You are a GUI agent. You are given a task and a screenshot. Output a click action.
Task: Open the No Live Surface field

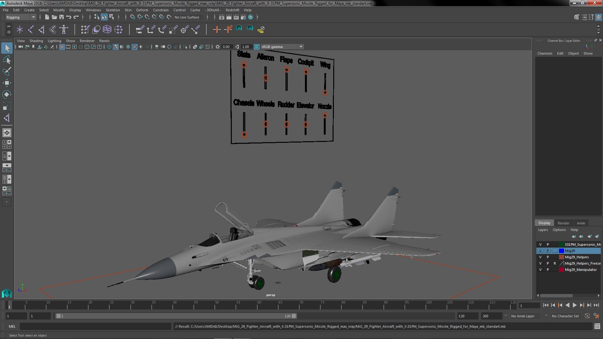click(188, 17)
